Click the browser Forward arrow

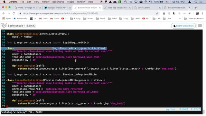pos(9,14)
